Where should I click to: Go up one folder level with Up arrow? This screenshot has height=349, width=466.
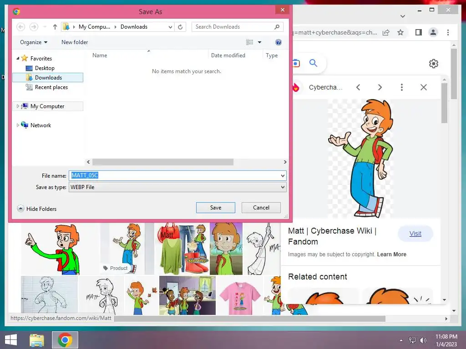point(55,27)
